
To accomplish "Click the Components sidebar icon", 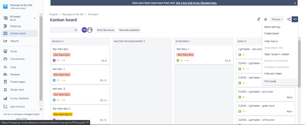I will point(5,59).
